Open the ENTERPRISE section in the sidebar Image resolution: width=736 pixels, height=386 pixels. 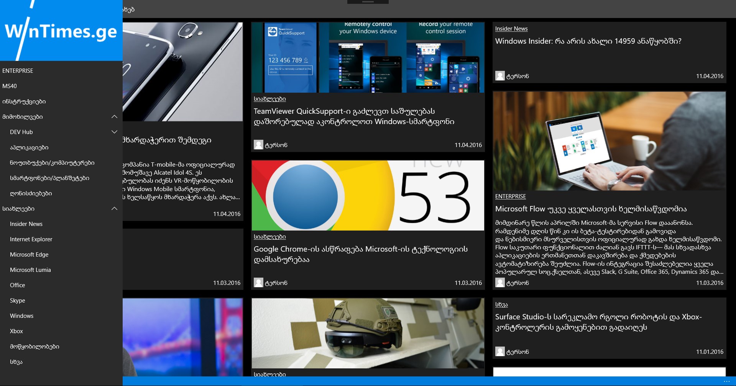(18, 71)
